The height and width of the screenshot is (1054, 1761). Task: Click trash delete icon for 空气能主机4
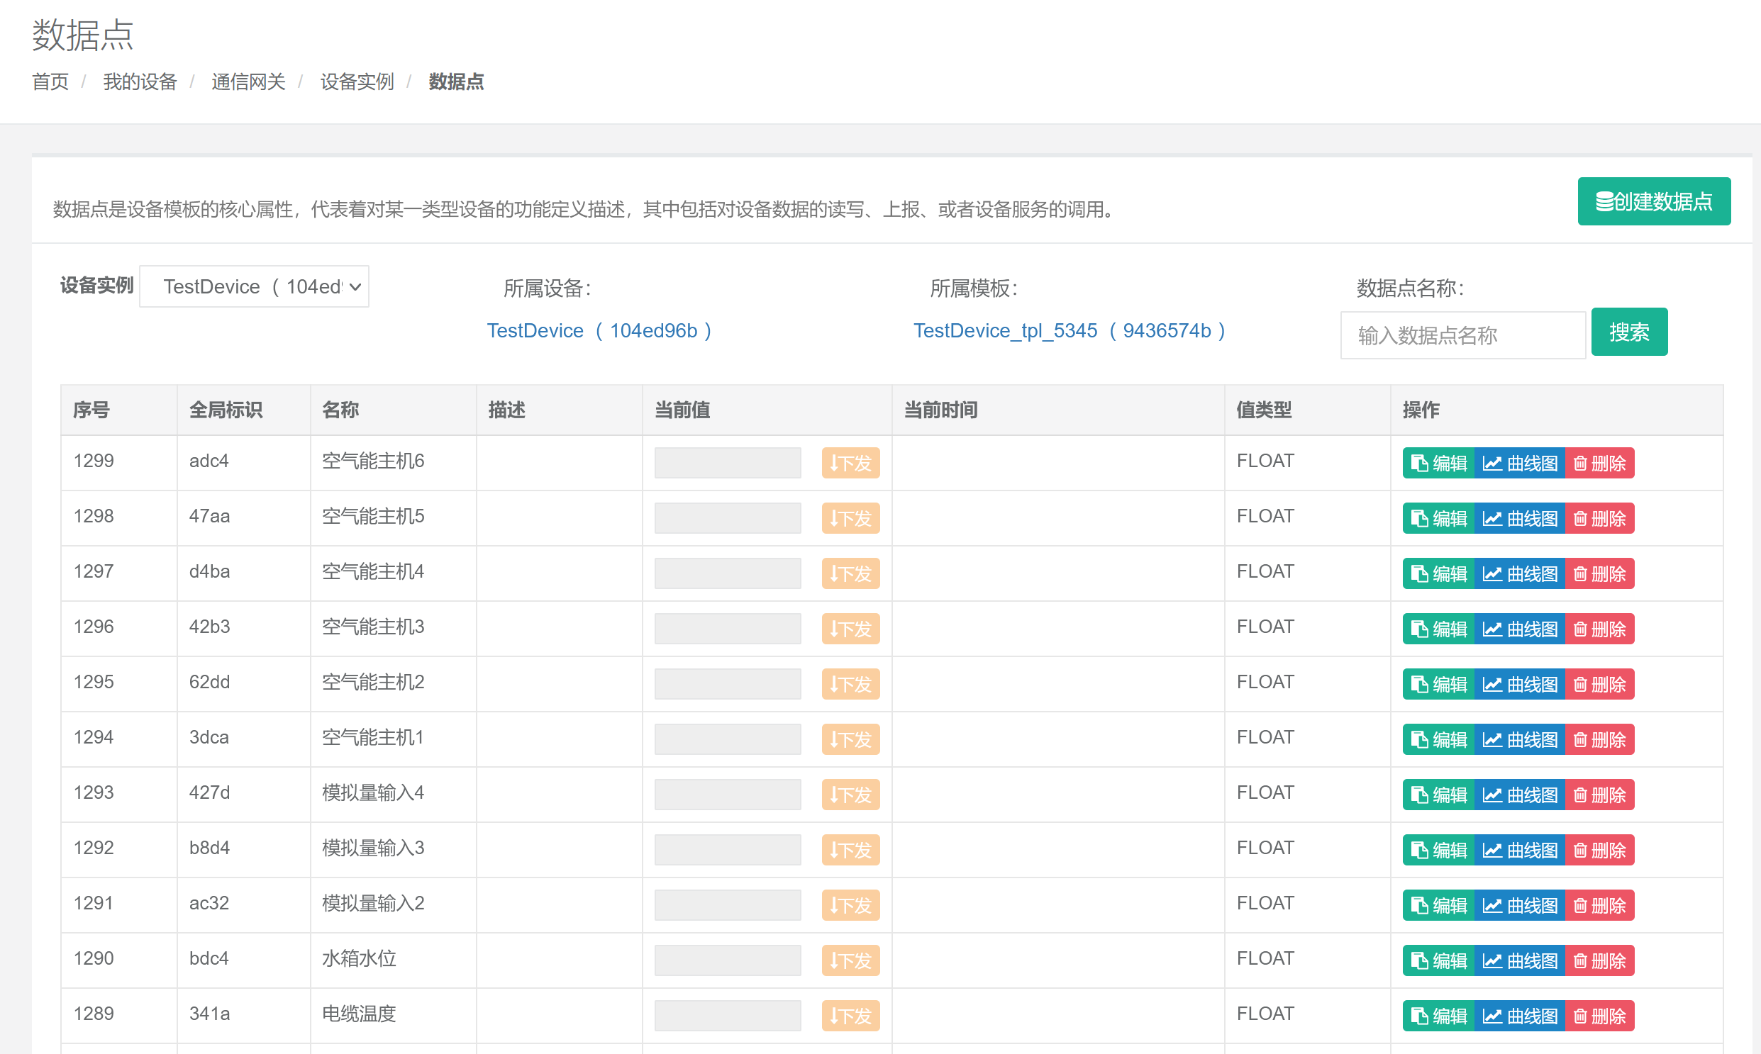(x=1579, y=574)
